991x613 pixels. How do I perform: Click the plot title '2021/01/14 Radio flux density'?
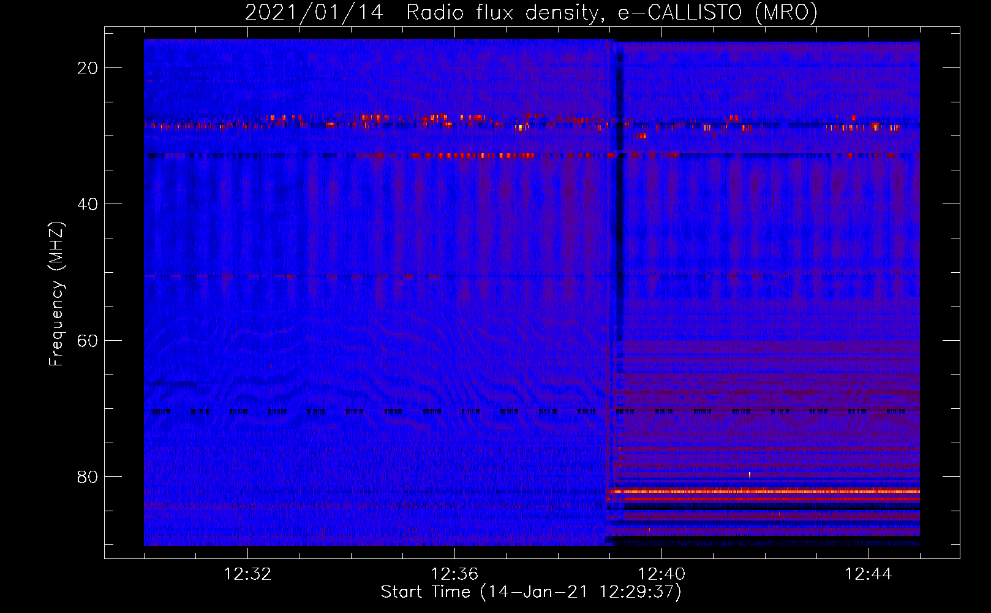[421, 12]
